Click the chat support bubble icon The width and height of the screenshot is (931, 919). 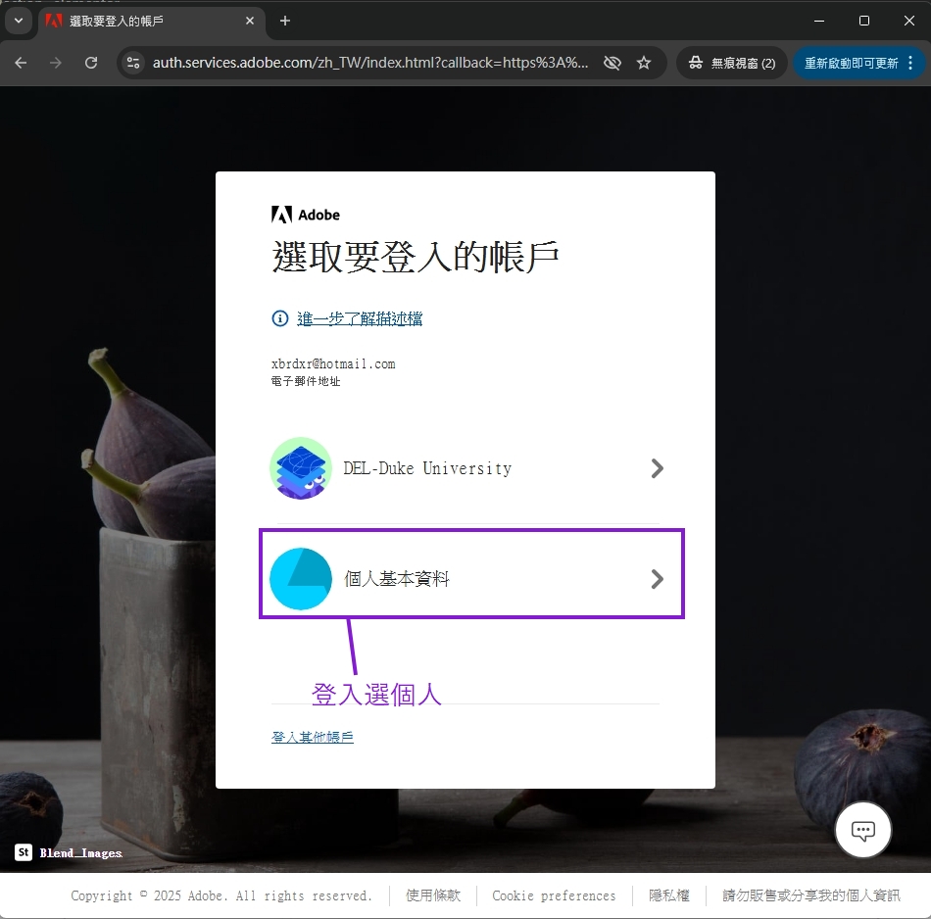point(862,831)
